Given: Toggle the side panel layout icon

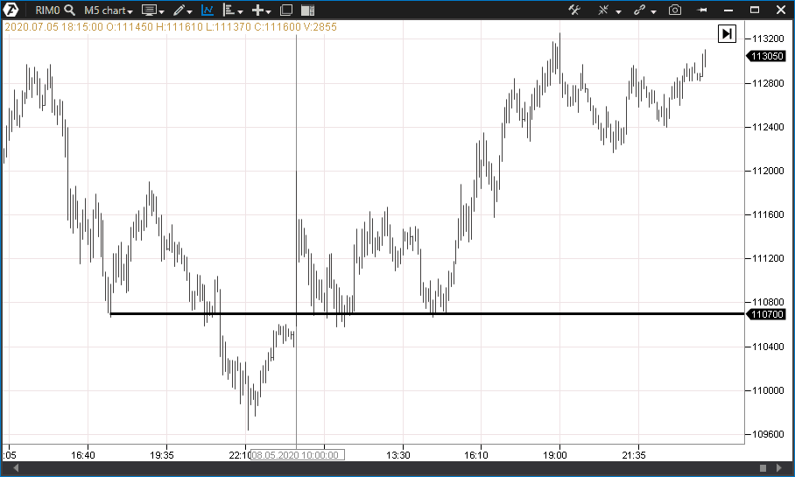Looking at the screenshot, I should click(307, 11).
